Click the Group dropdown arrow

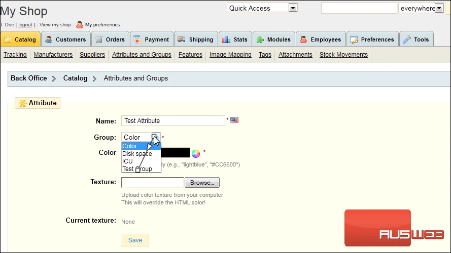pyautogui.click(x=155, y=137)
